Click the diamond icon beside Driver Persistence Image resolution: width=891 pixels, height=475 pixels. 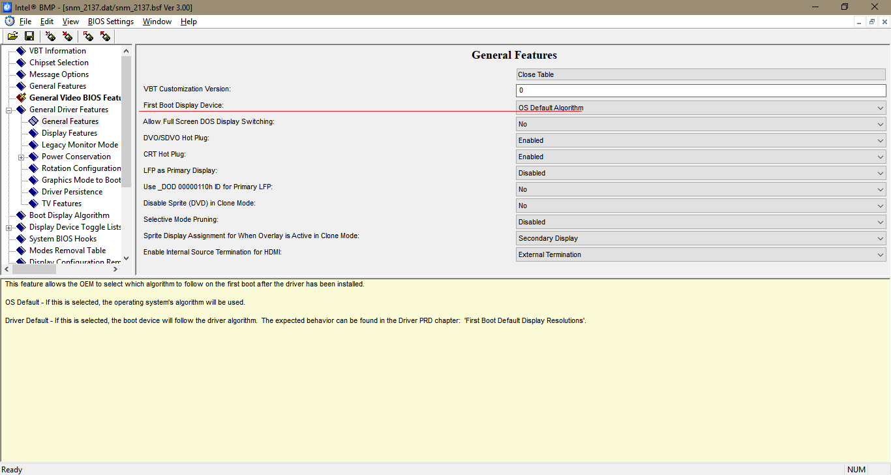[34, 192]
